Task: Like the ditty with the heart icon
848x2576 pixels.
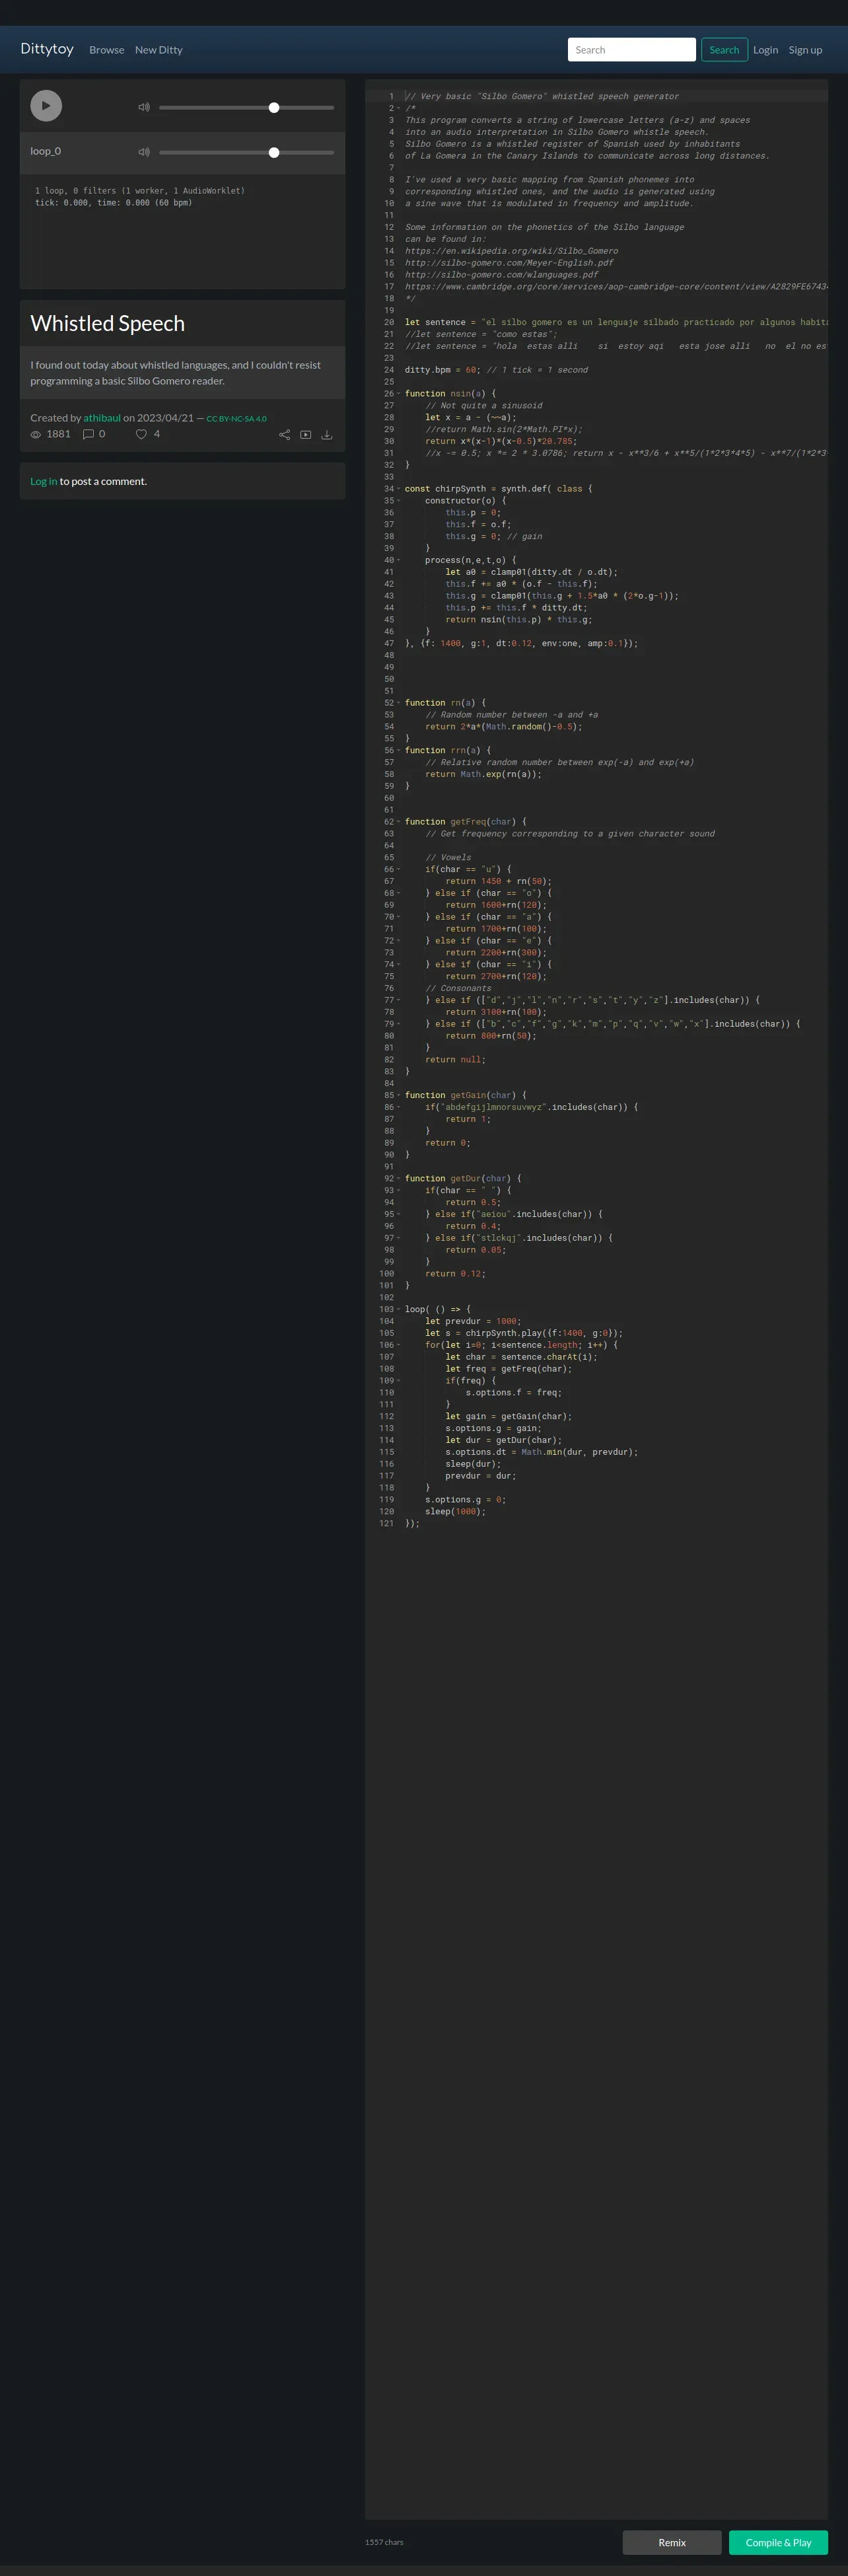Action: (141, 434)
